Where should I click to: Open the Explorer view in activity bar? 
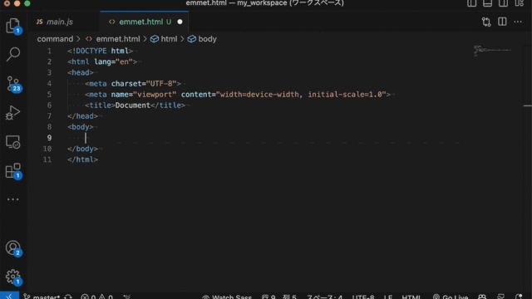click(x=13, y=26)
